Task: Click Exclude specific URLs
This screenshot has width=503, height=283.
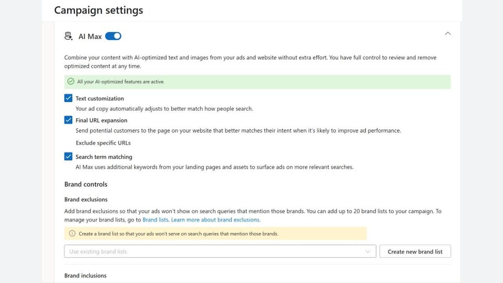Action: (x=103, y=143)
